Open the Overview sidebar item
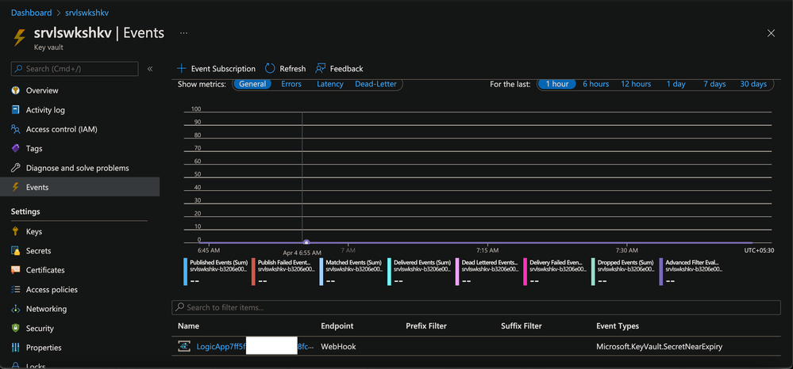The width and height of the screenshot is (793, 369). point(80,90)
